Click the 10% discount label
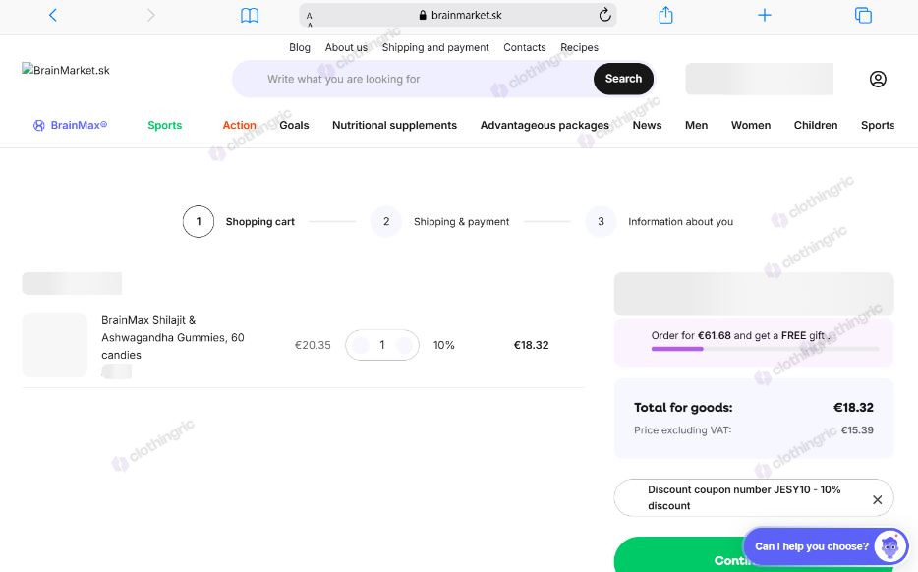 tap(444, 345)
